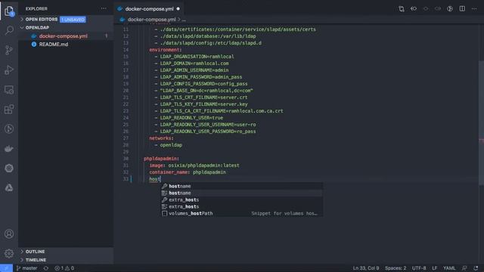Open the Kubernetes view icon

pyautogui.click(x=9, y=168)
